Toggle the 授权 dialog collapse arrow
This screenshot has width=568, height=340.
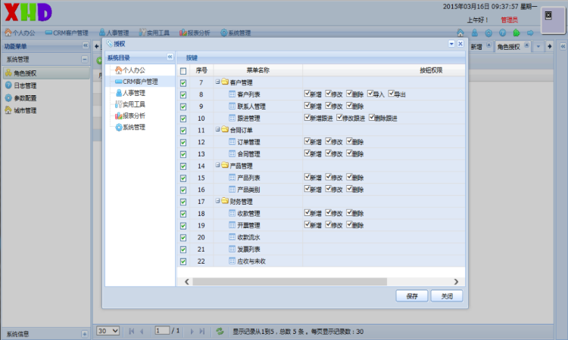[451, 44]
